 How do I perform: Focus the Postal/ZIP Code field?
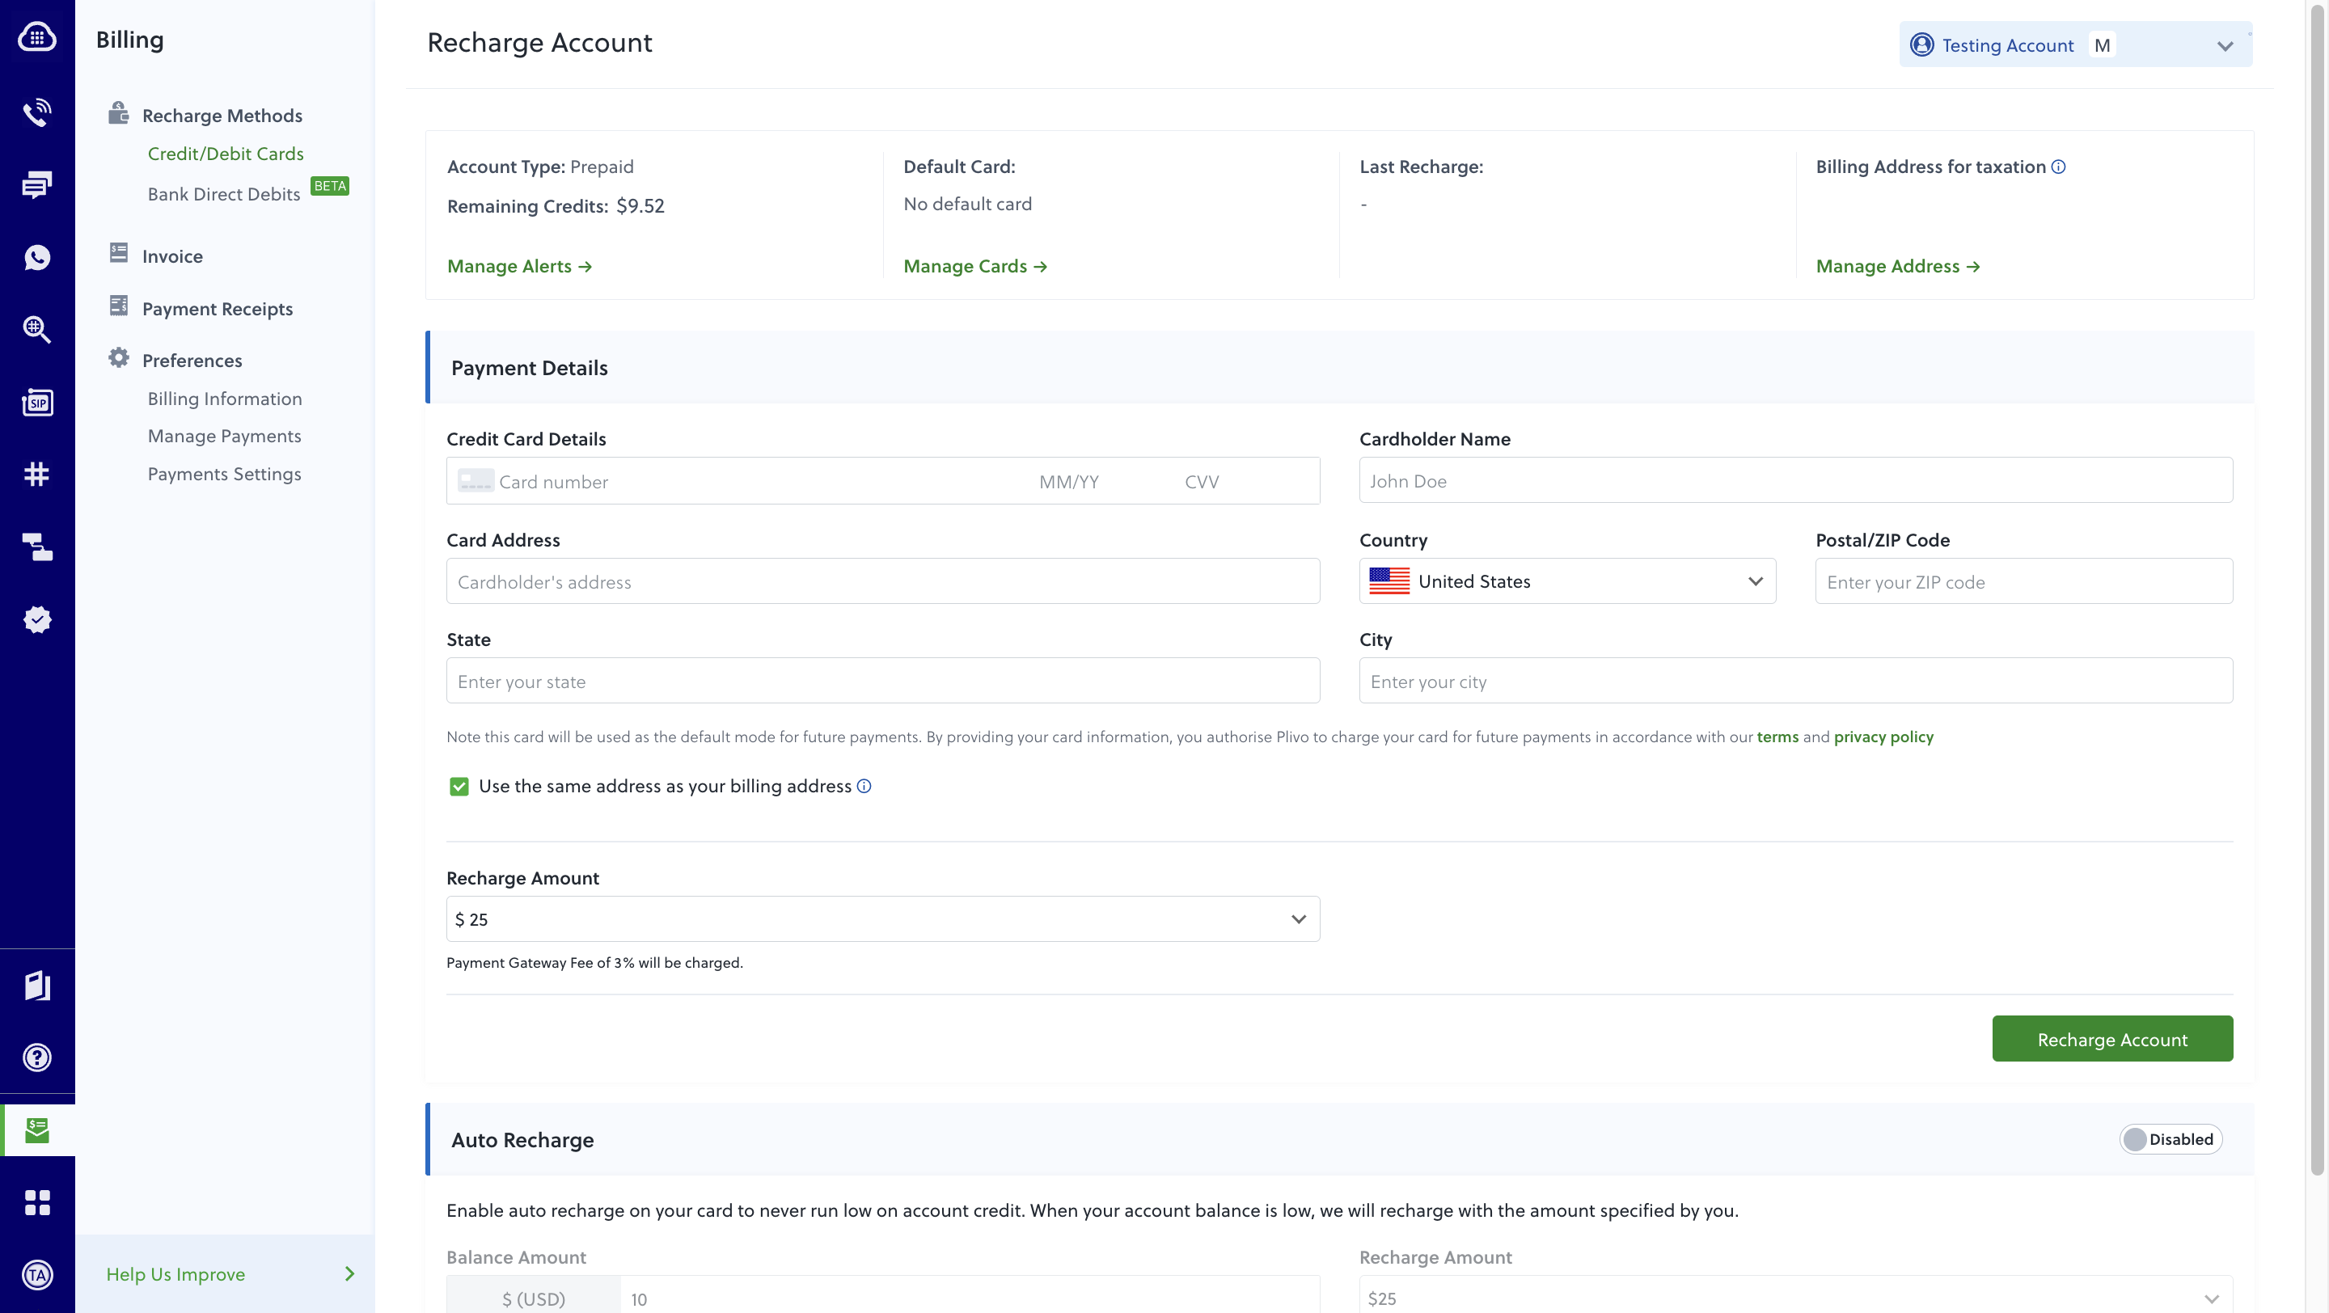[2023, 581]
